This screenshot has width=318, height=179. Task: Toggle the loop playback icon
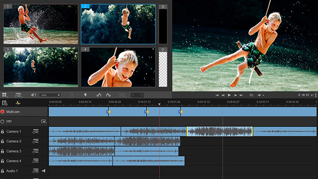(251, 95)
